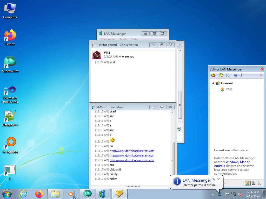Click VM1 avatar picture in permd conversation
This screenshot has height=199, width=266.
(x=97, y=55)
